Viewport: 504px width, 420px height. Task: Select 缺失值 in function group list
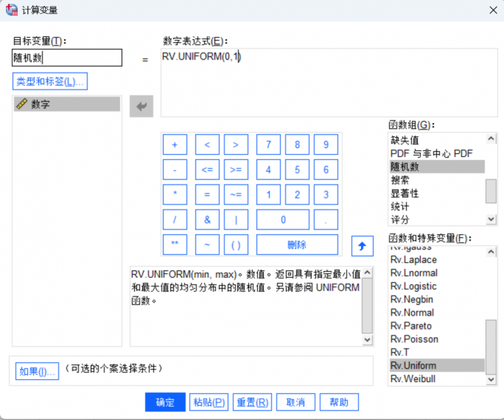tap(437, 140)
